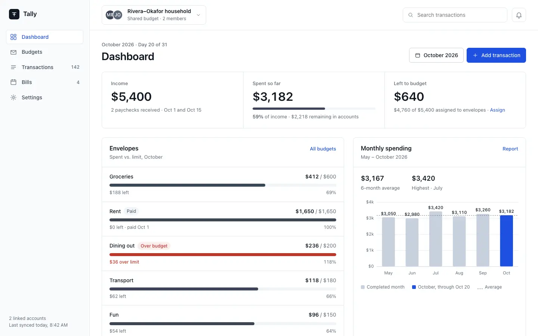This screenshot has height=336, width=538.
Task: Click the JO member avatar
Action: (118, 15)
